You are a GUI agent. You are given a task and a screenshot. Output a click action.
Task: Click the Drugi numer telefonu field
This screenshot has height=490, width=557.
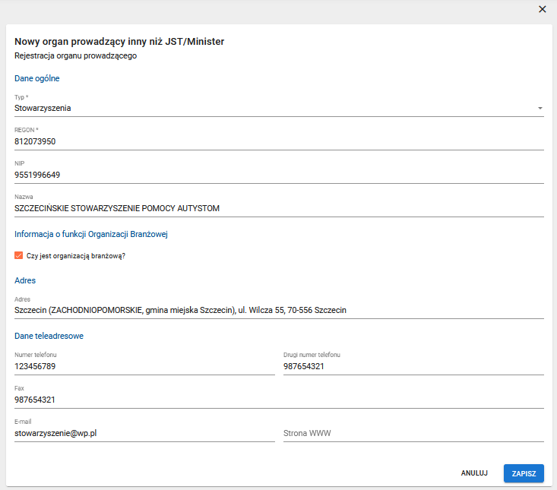413,366
